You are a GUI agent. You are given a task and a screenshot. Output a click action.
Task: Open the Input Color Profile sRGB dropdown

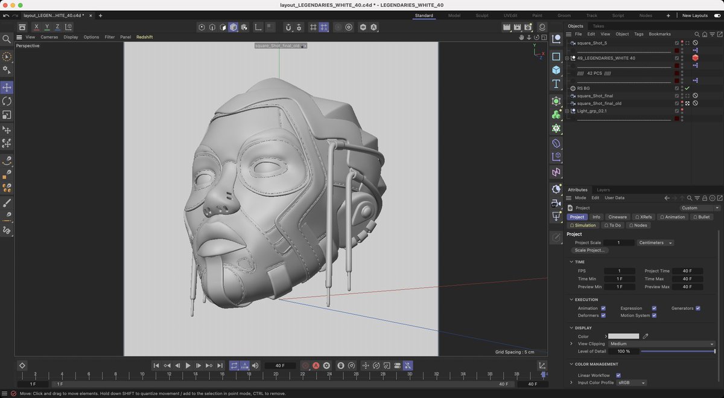(x=631, y=382)
